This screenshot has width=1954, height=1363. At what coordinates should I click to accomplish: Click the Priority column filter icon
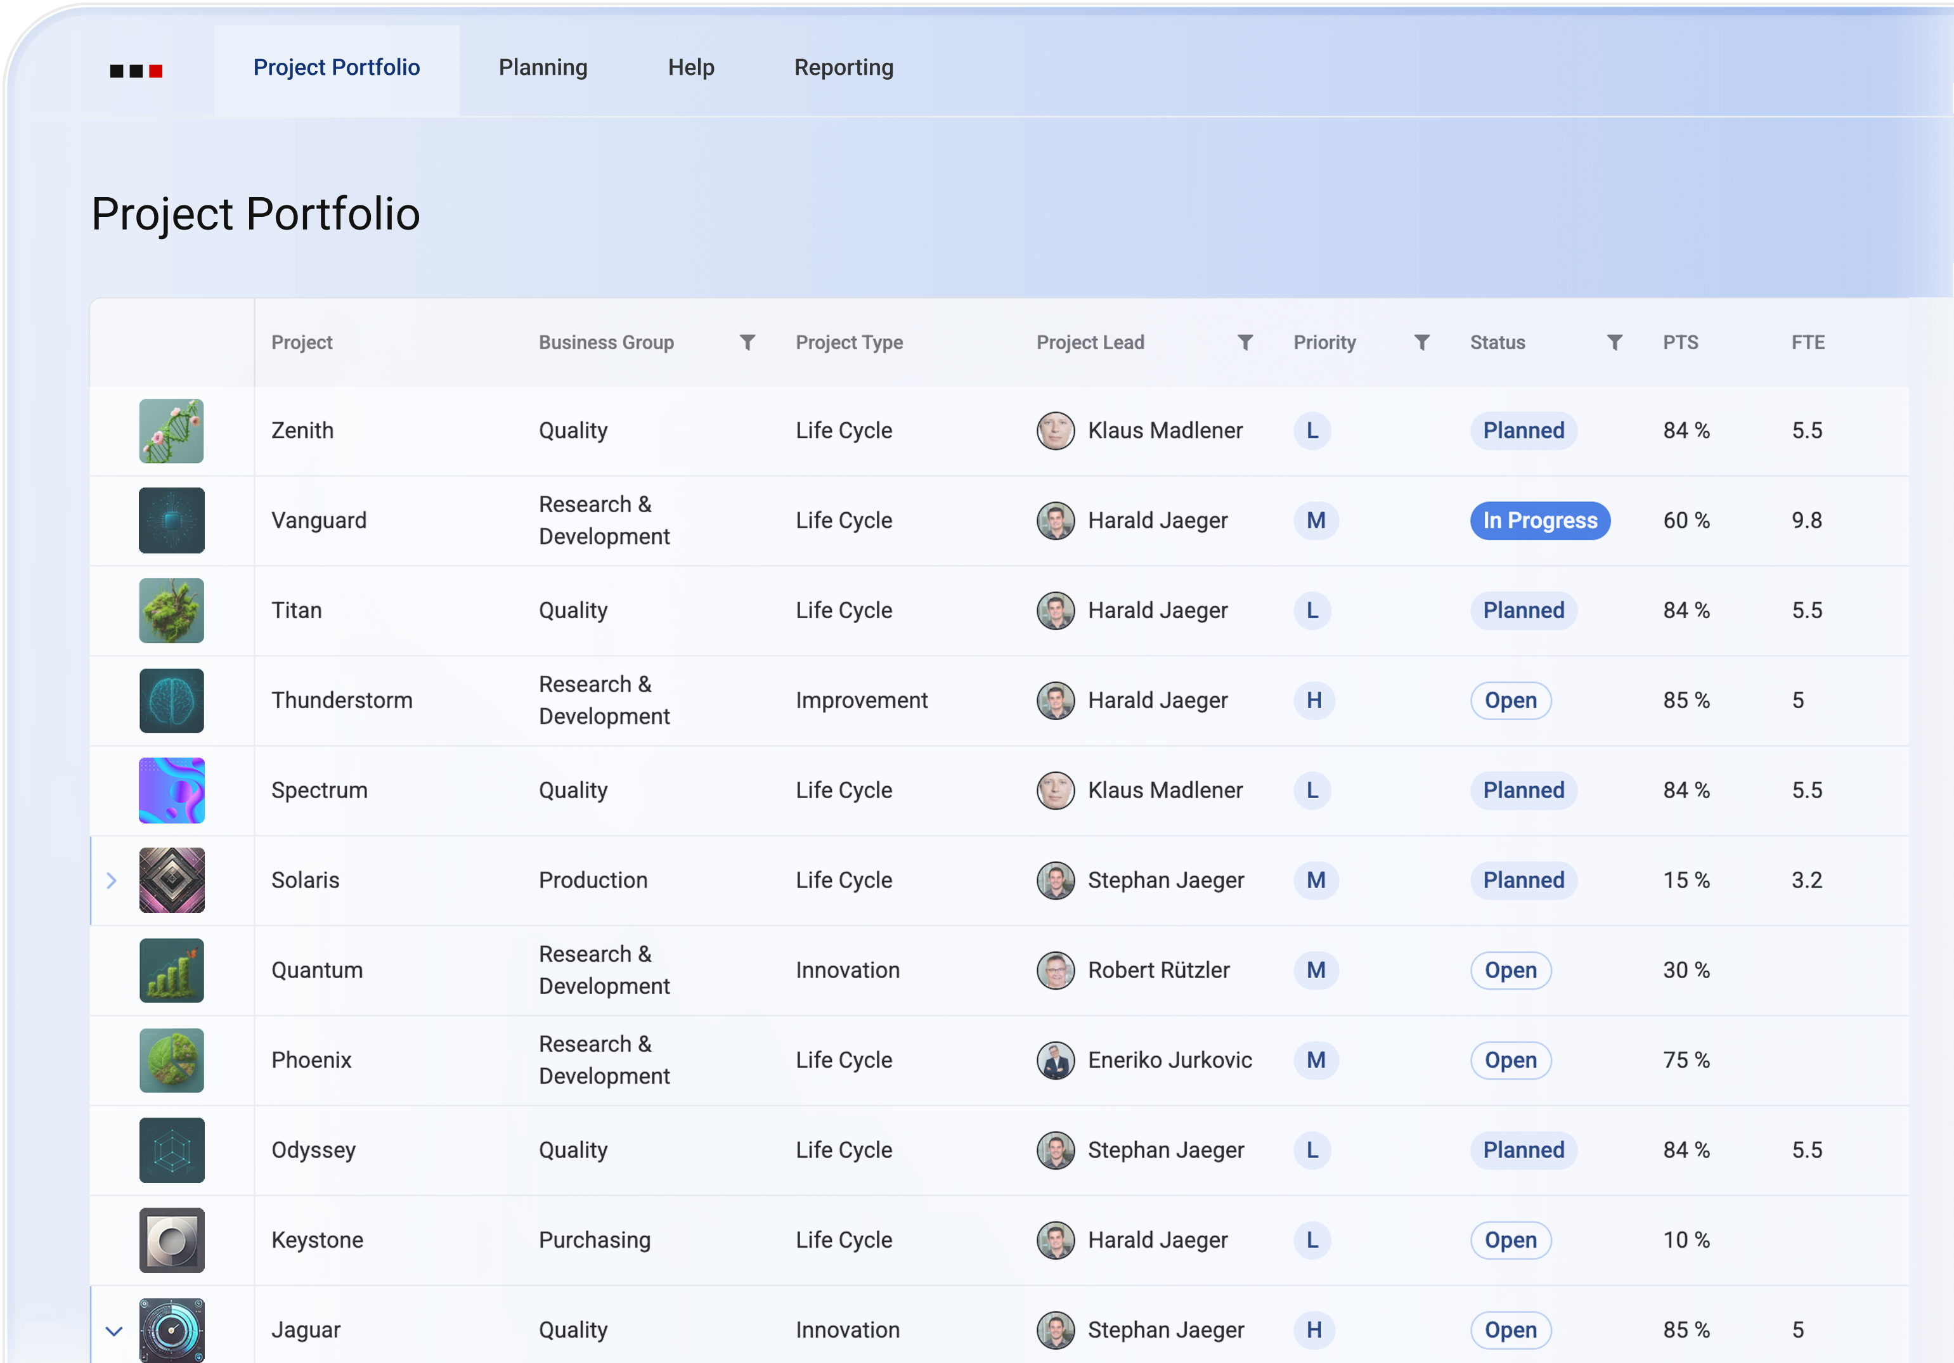click(x=1420, y=342)
